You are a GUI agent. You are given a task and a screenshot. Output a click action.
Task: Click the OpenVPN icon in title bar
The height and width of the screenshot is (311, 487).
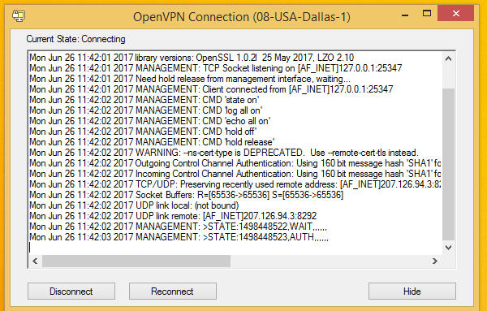19,15
